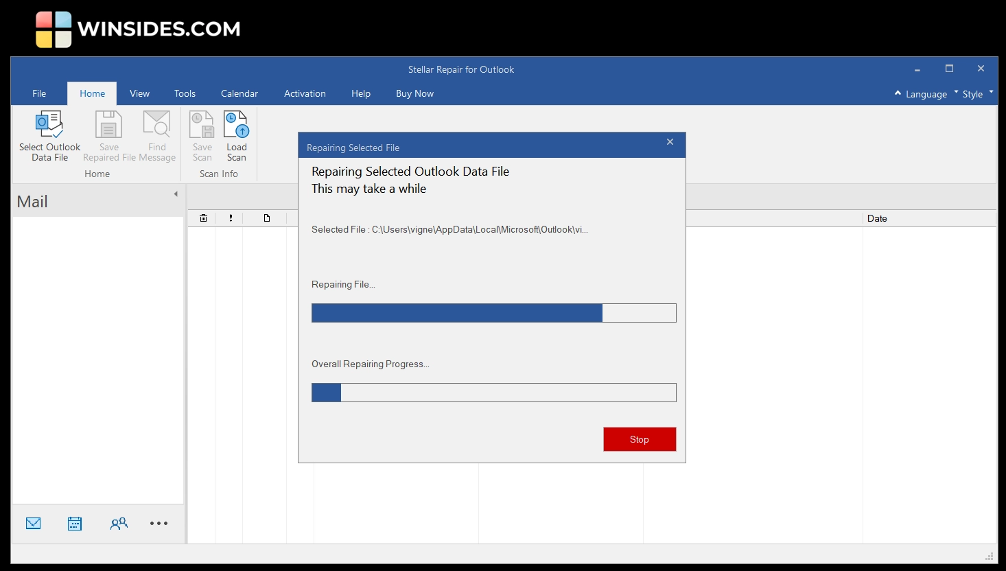Open the Mail view envelope icon
Image resolution: width=1006 pixels, height=571 pixels.
33,524
